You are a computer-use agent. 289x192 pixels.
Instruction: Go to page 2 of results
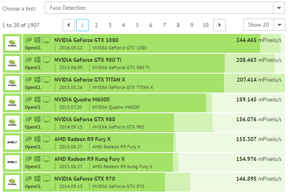tap(96, 25)
